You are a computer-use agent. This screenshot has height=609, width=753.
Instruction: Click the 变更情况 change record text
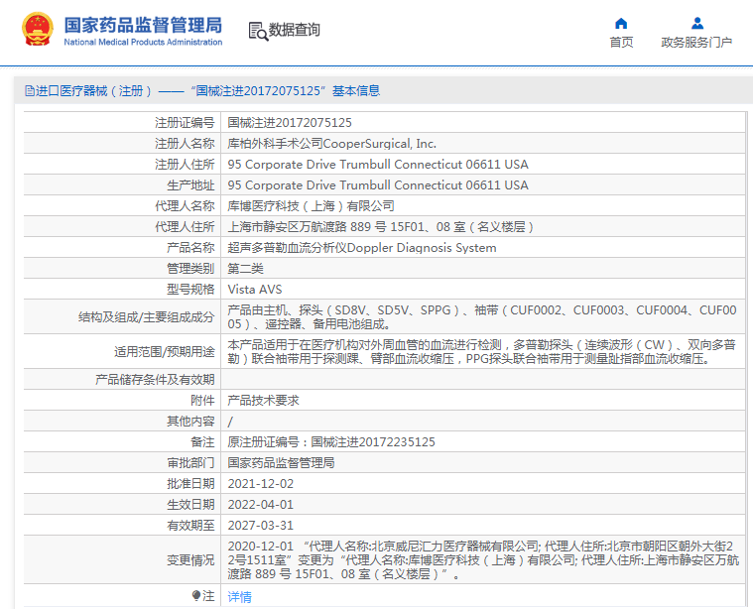coord(483,560)
